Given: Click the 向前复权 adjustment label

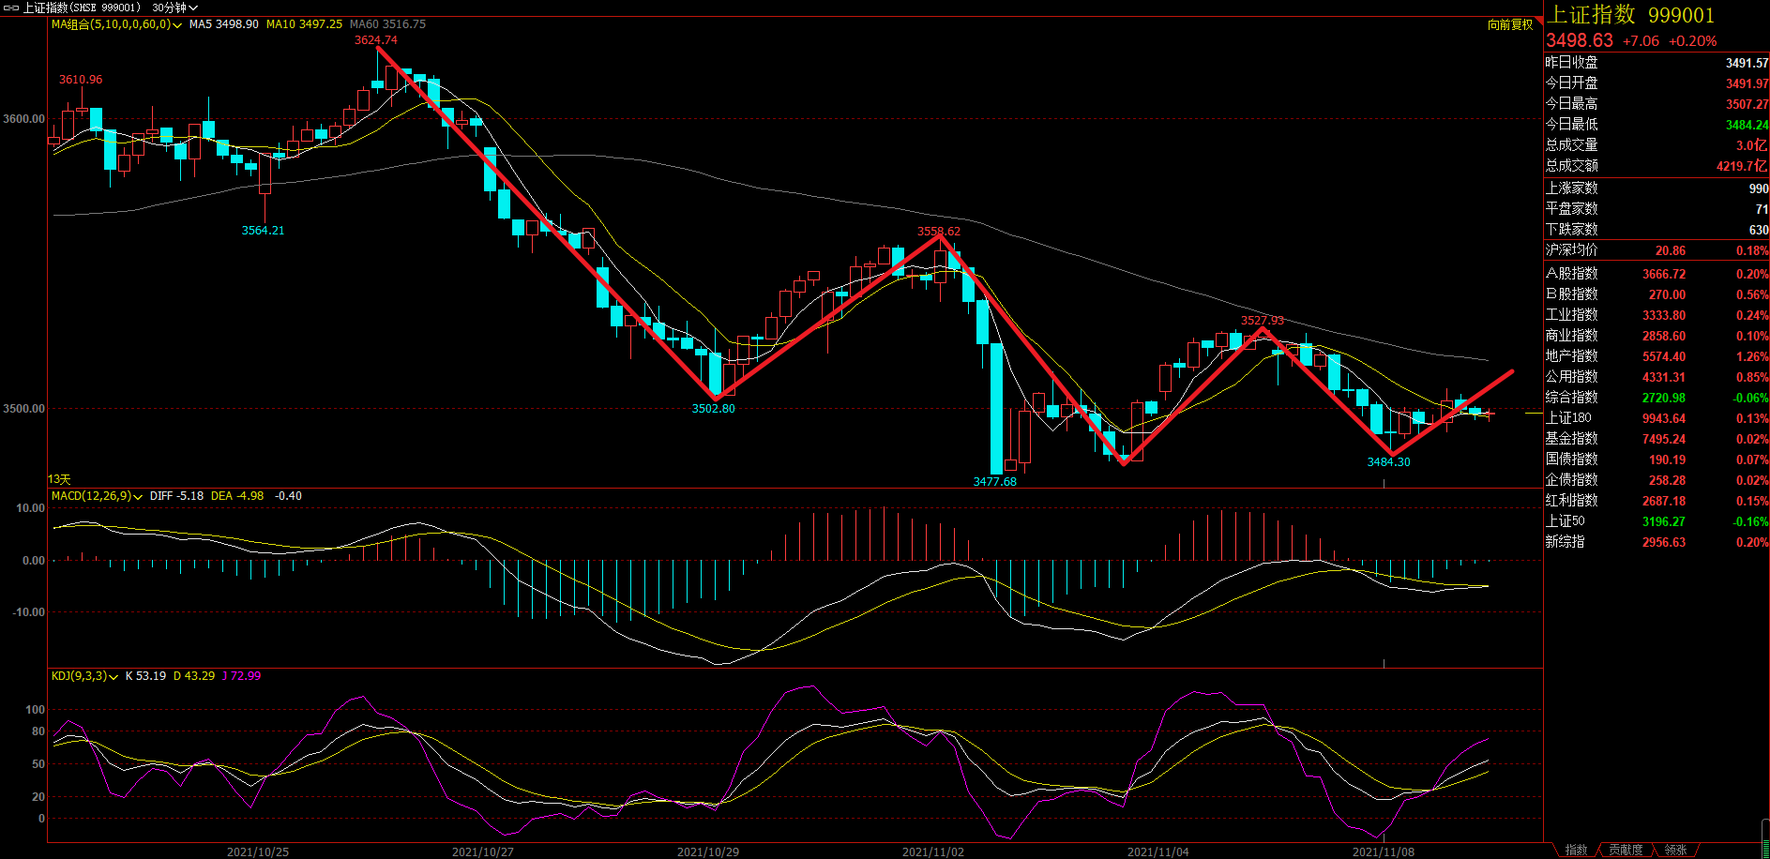Looking at the screenshot, I should click(1509, 24).
